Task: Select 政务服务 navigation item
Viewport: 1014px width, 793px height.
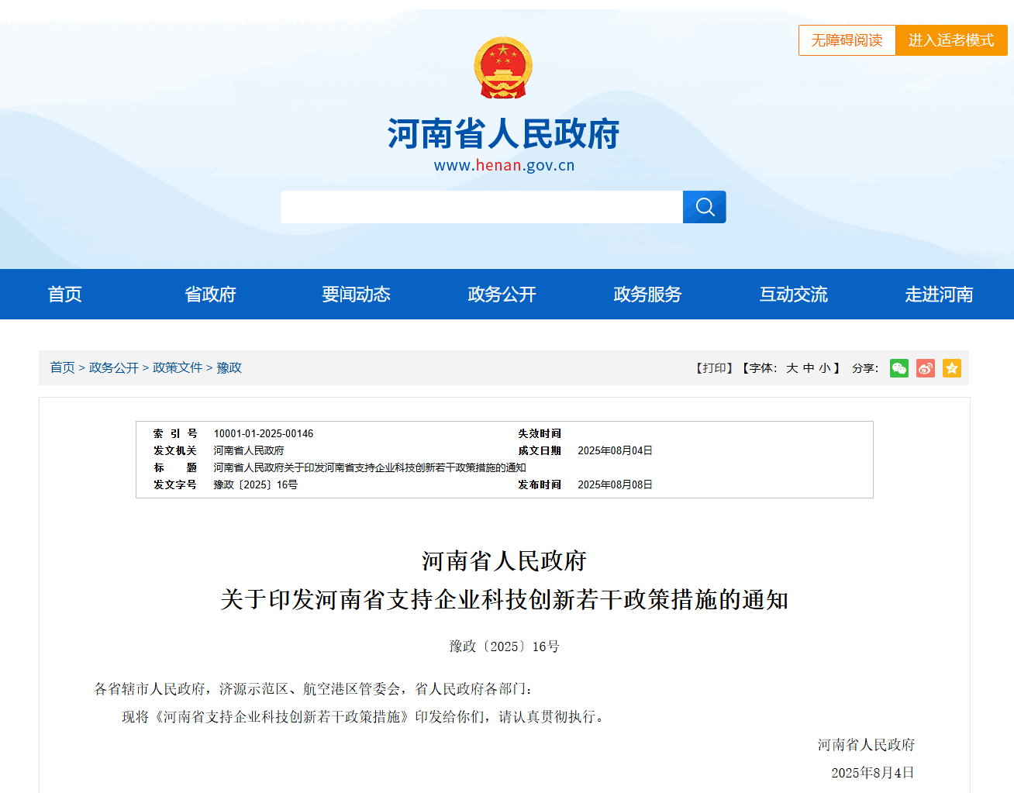Action: click(x=647, y=295)
